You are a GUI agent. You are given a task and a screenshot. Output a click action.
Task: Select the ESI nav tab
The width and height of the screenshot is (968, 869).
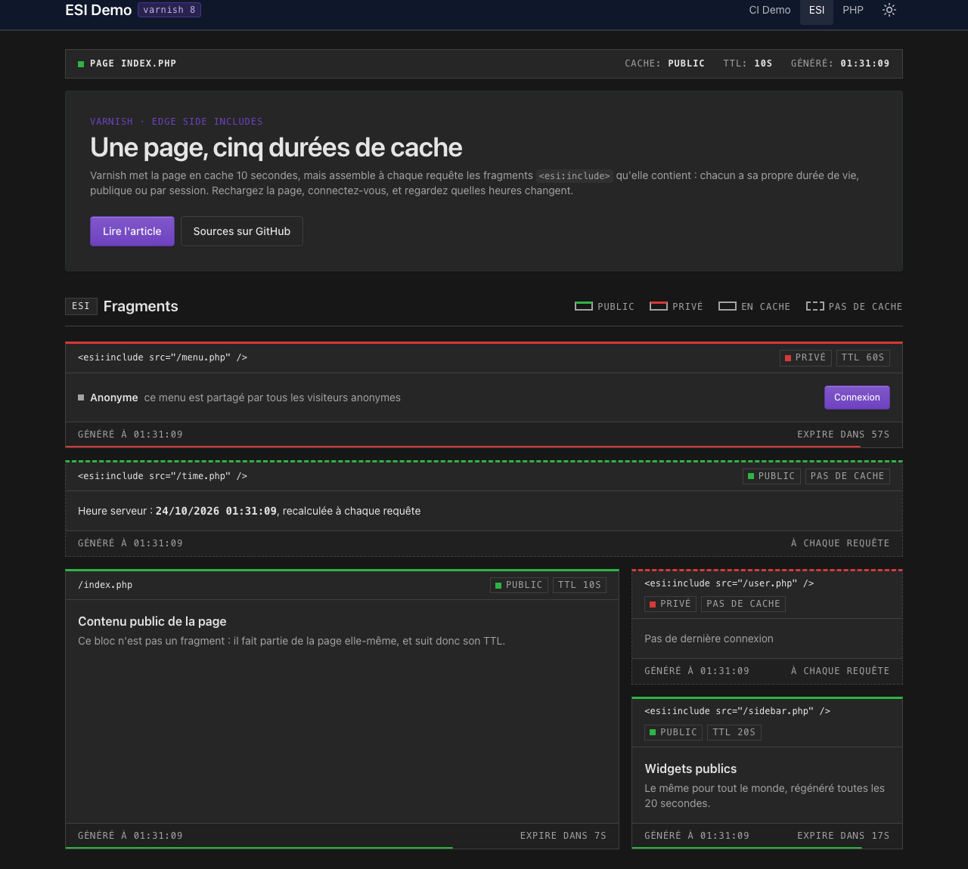[817, 10]
